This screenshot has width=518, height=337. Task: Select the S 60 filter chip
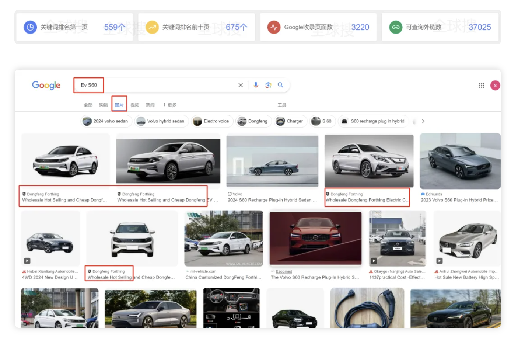pos(322,121)
